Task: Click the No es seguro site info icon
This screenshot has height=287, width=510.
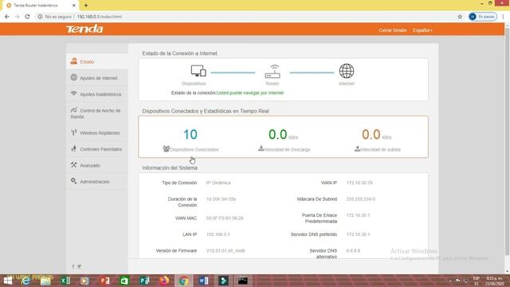Action: click(x=40, y=17)
